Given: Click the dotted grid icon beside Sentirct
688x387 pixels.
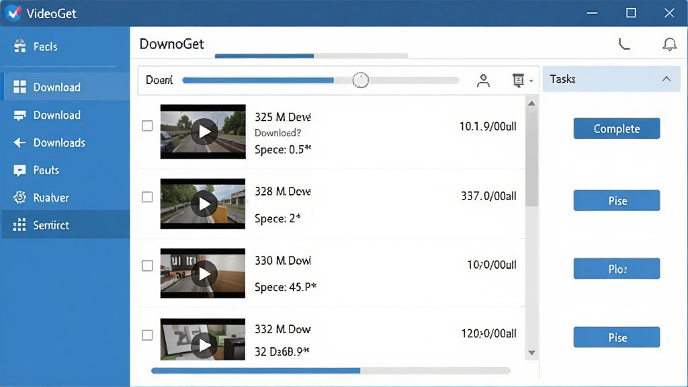Looking at the screenshot, I should coord(19,225).
